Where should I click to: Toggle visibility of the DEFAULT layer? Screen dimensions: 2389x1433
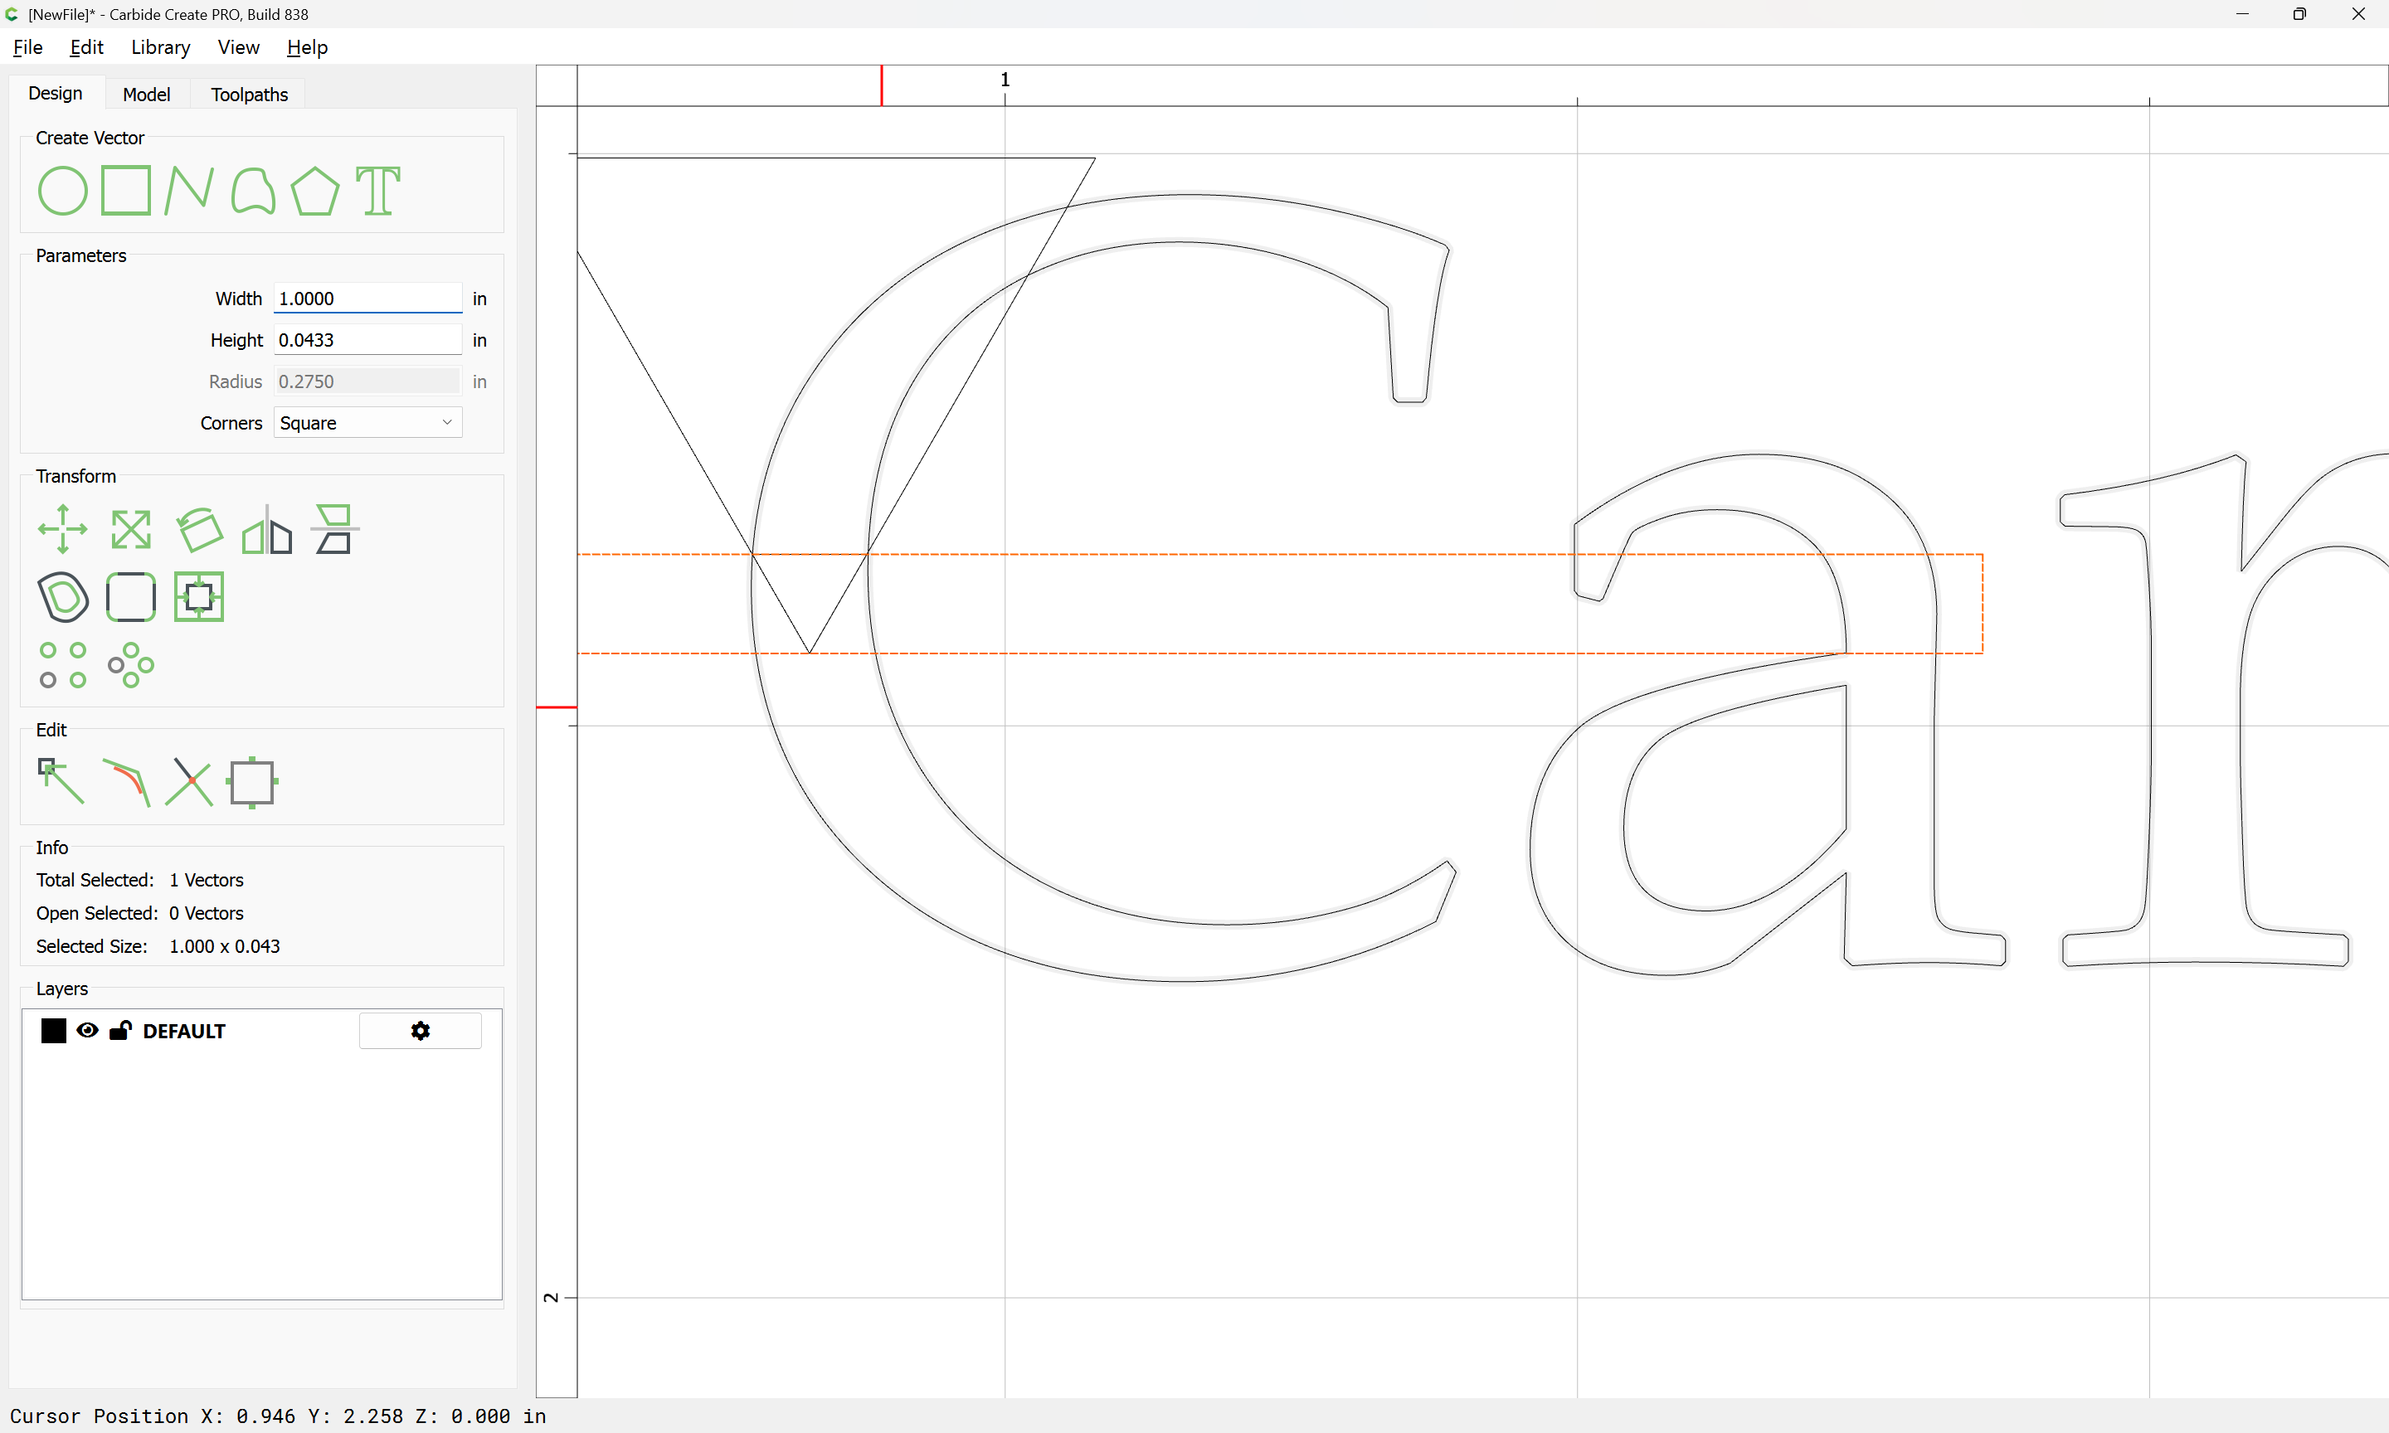click(87, 1030)
